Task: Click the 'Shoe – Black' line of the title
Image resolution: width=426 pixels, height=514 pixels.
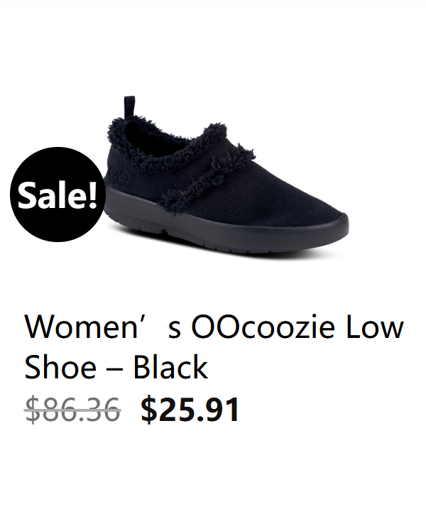Action: click(x=116, y=367)
